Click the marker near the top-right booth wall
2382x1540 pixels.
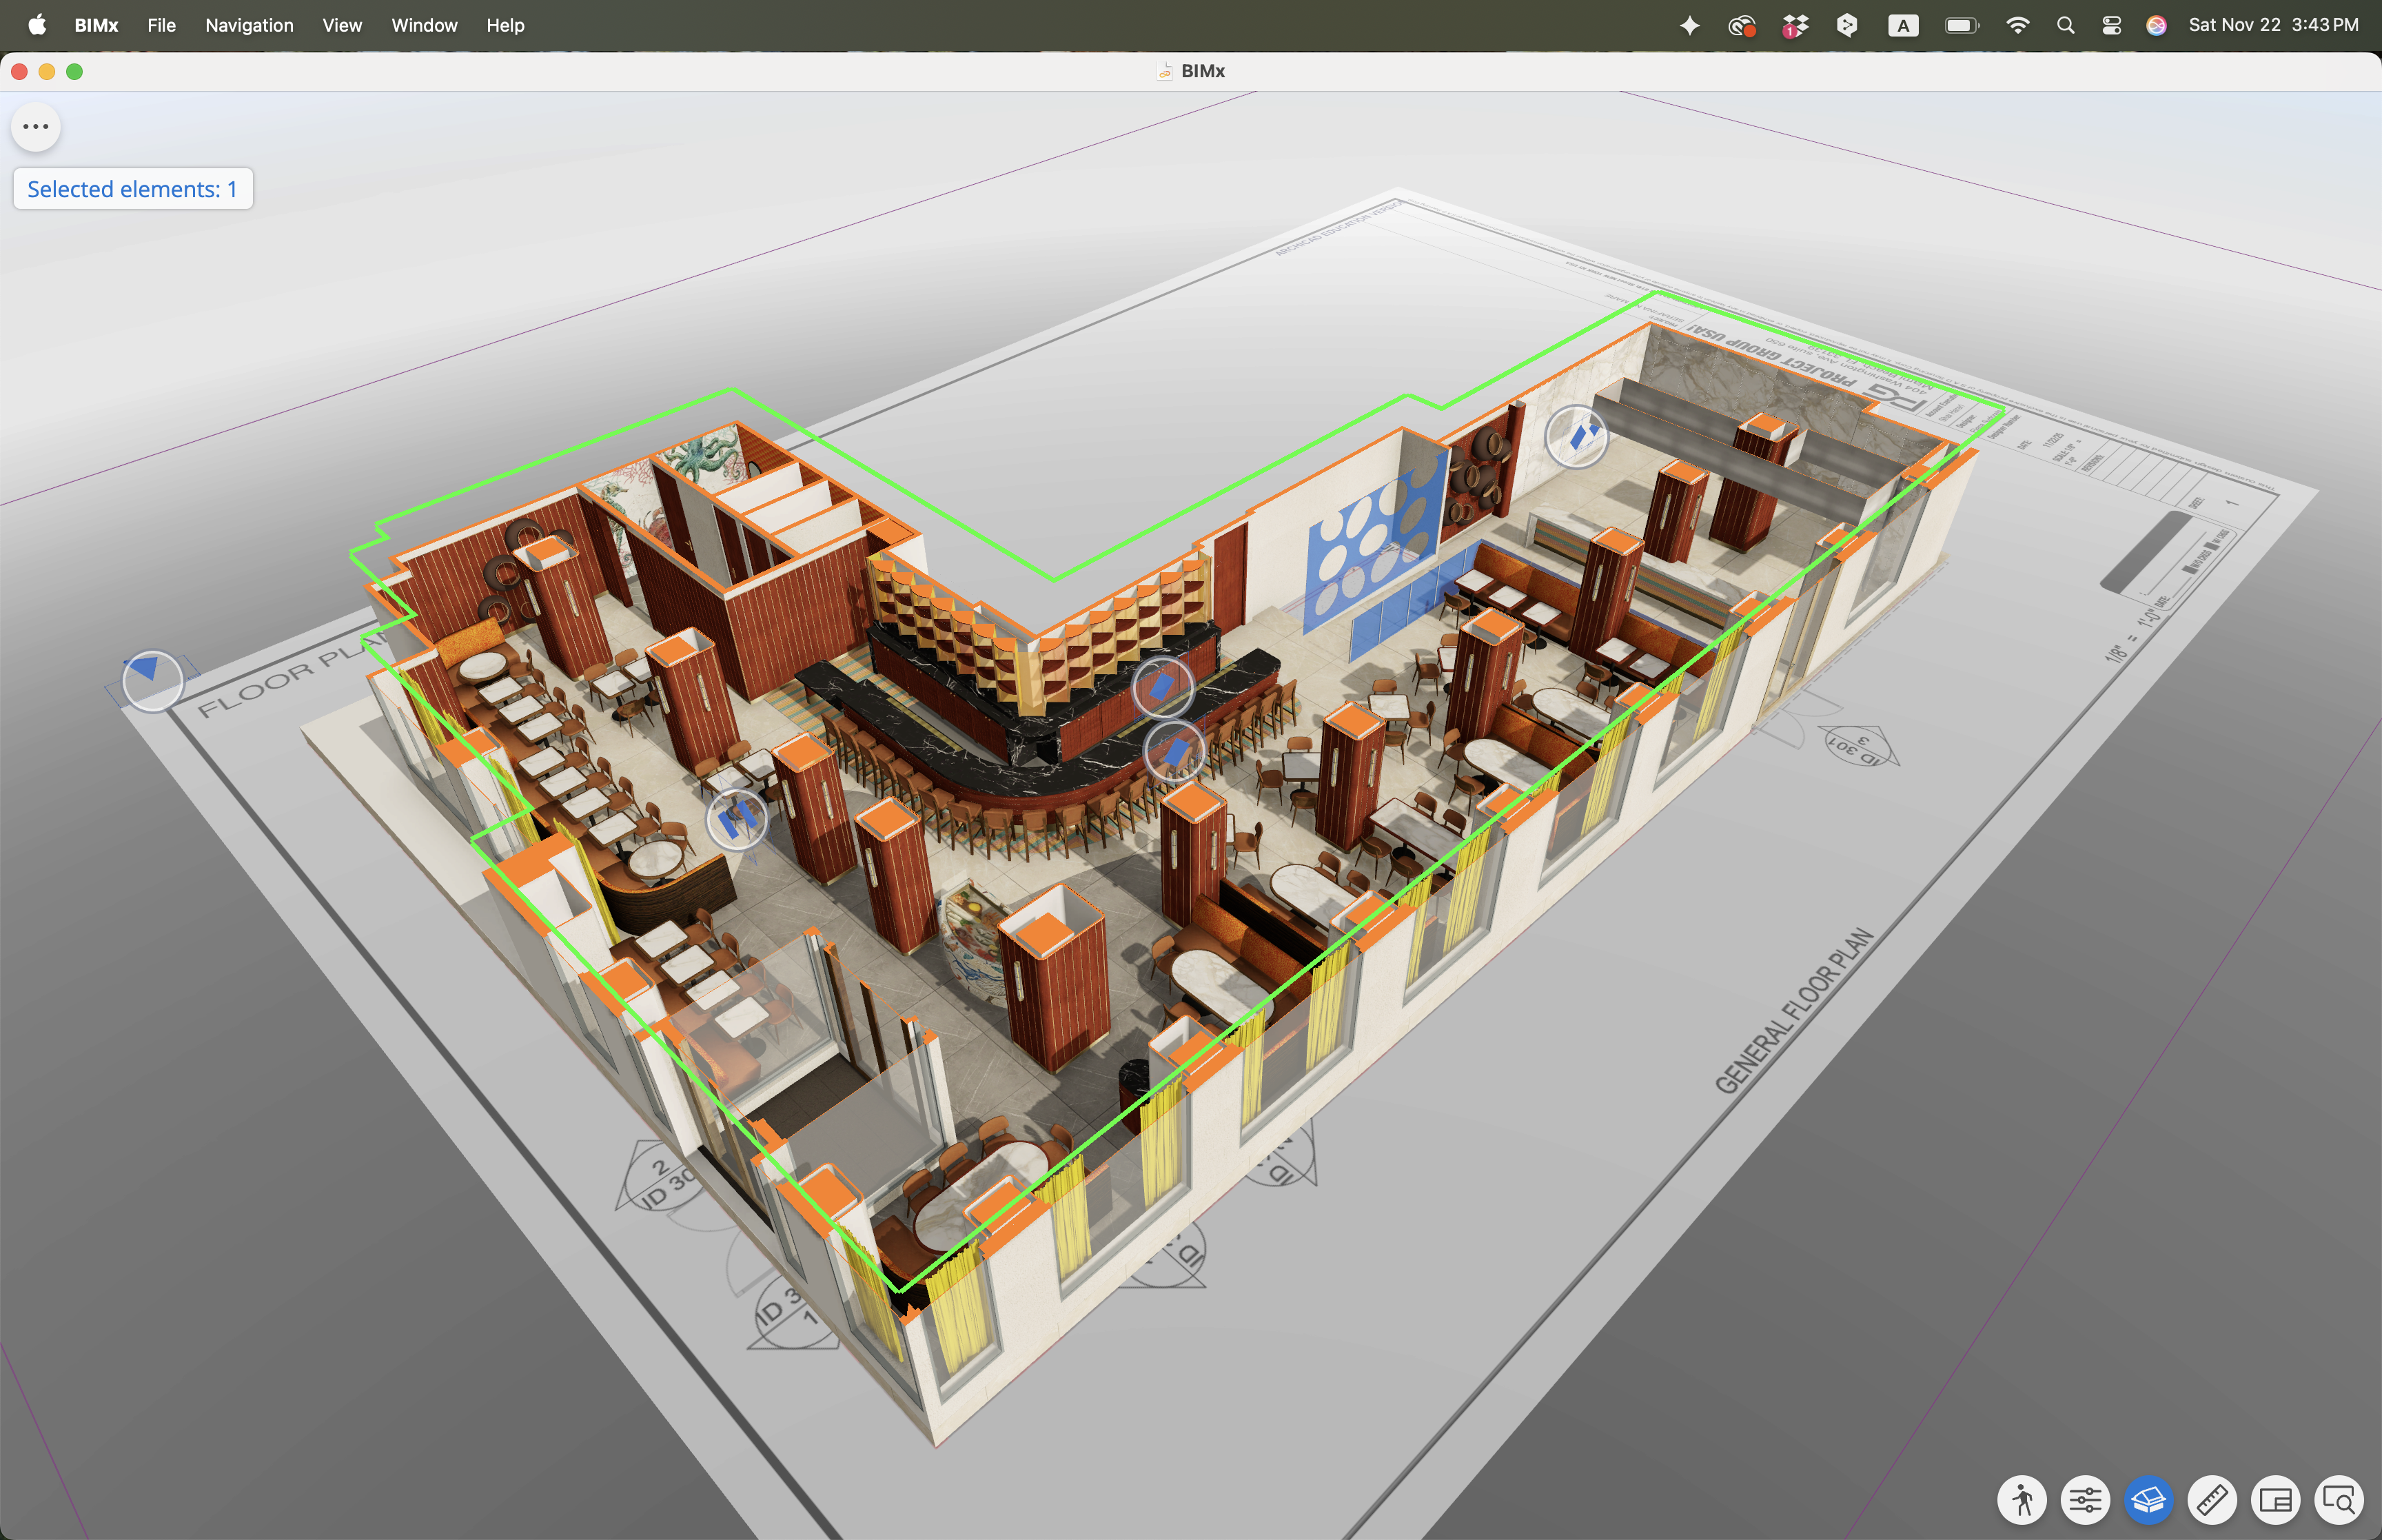[x=1576, y=436]
